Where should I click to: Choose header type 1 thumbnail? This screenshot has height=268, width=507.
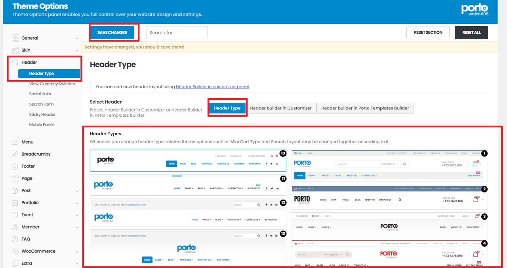click(x=389, y=165)
